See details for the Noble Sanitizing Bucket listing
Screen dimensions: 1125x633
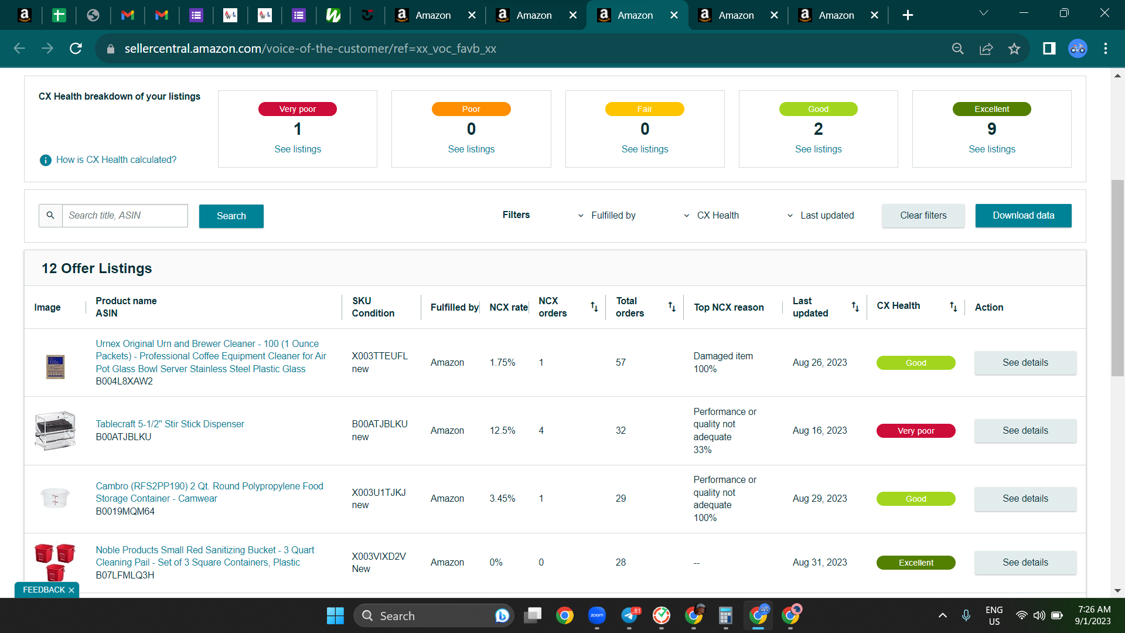pos(1025,563)
